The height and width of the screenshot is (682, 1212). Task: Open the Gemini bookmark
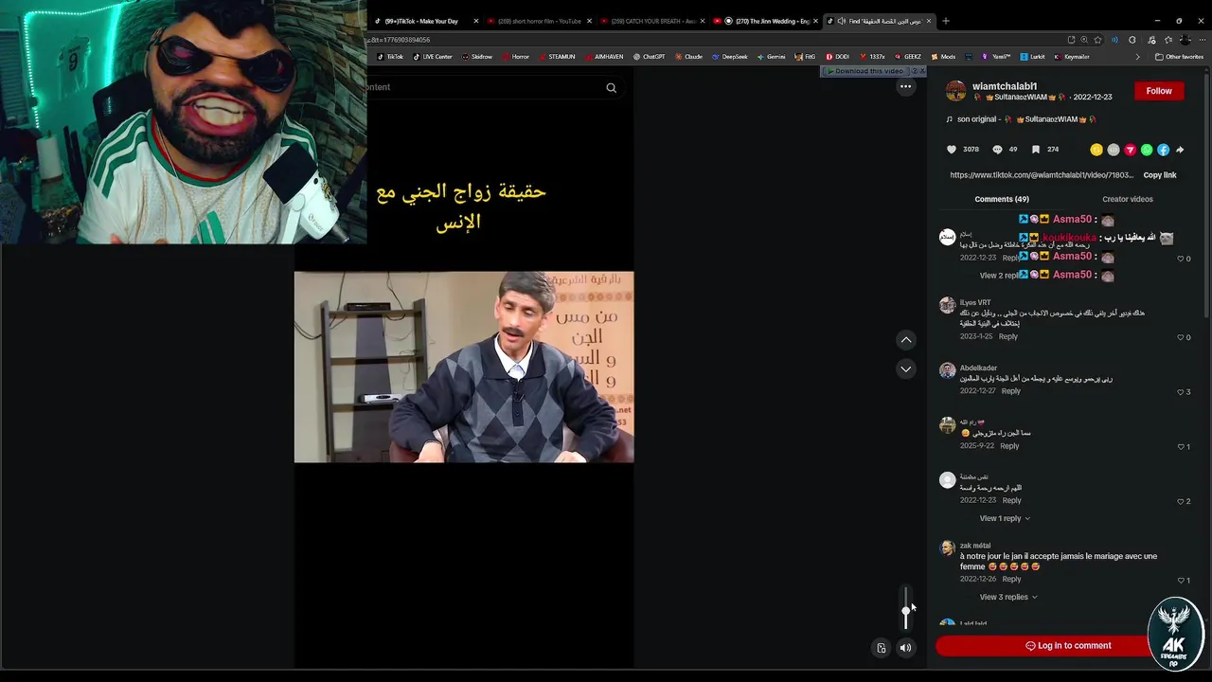pos(771,57)
